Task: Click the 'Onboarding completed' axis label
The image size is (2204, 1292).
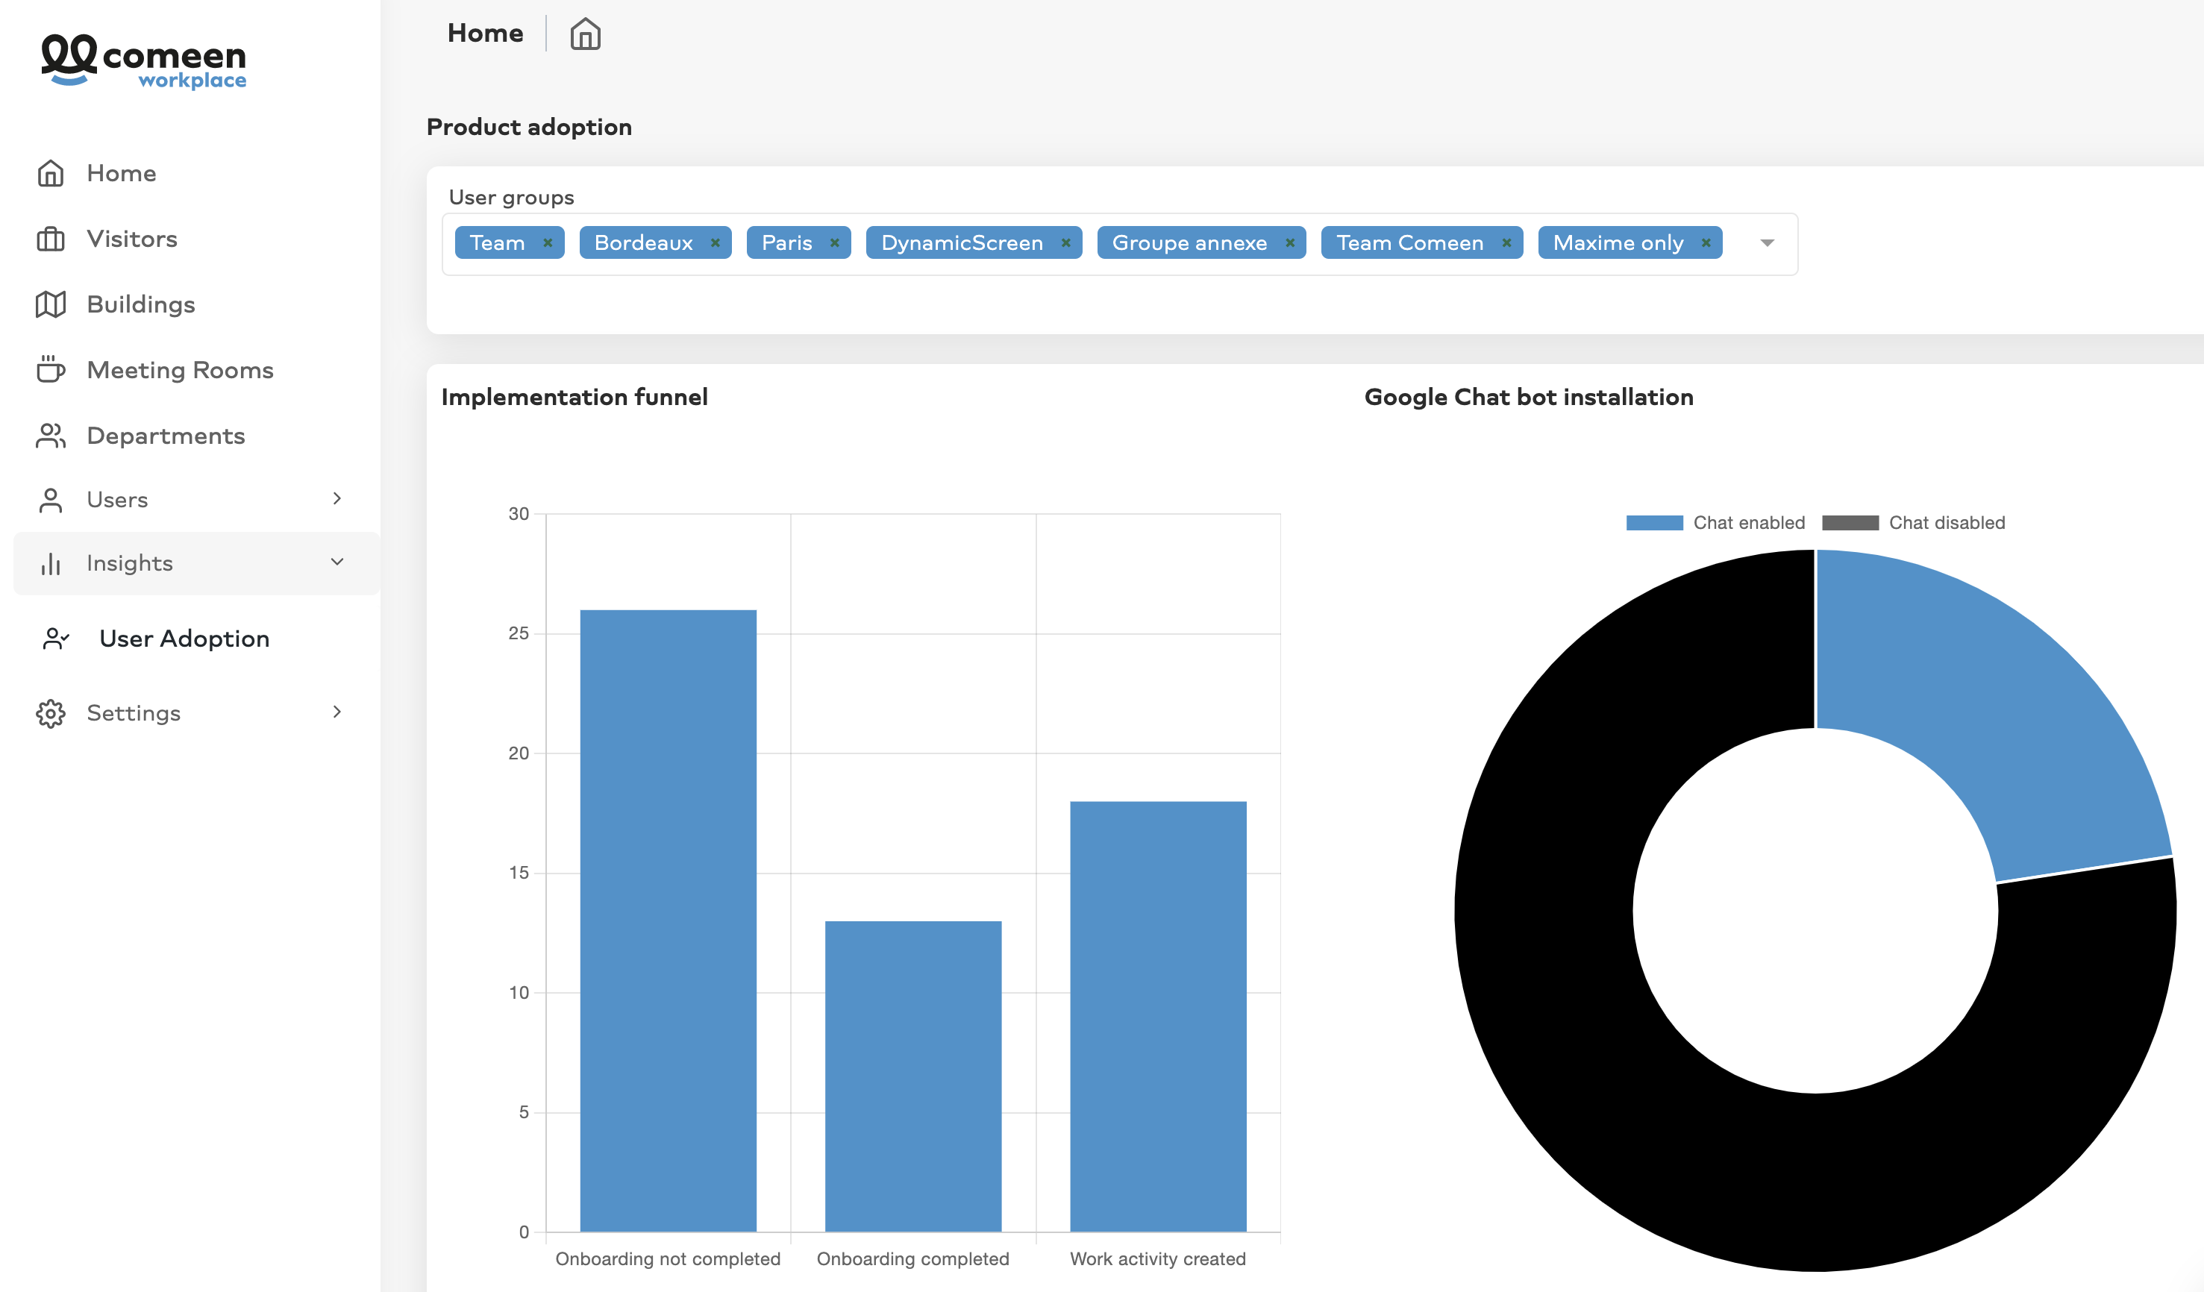Action: point(913,1258)
